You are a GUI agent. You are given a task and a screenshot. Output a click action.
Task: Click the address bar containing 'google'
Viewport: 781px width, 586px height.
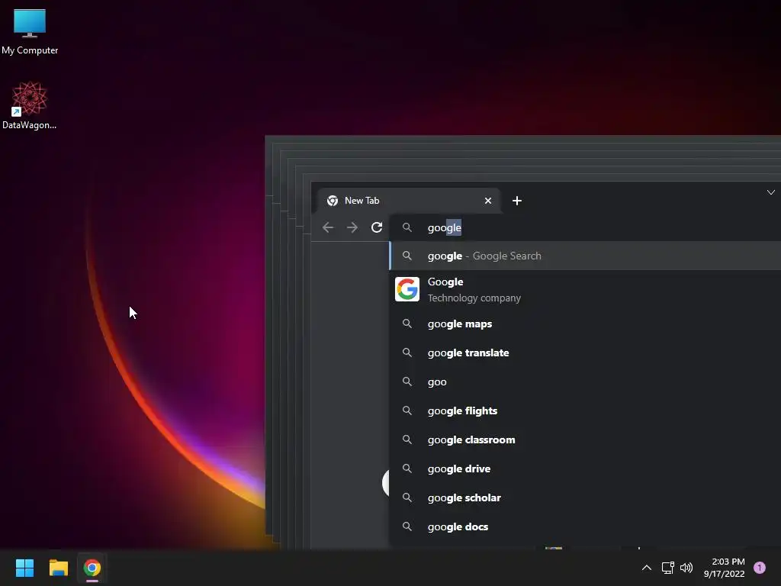(585, 227)
